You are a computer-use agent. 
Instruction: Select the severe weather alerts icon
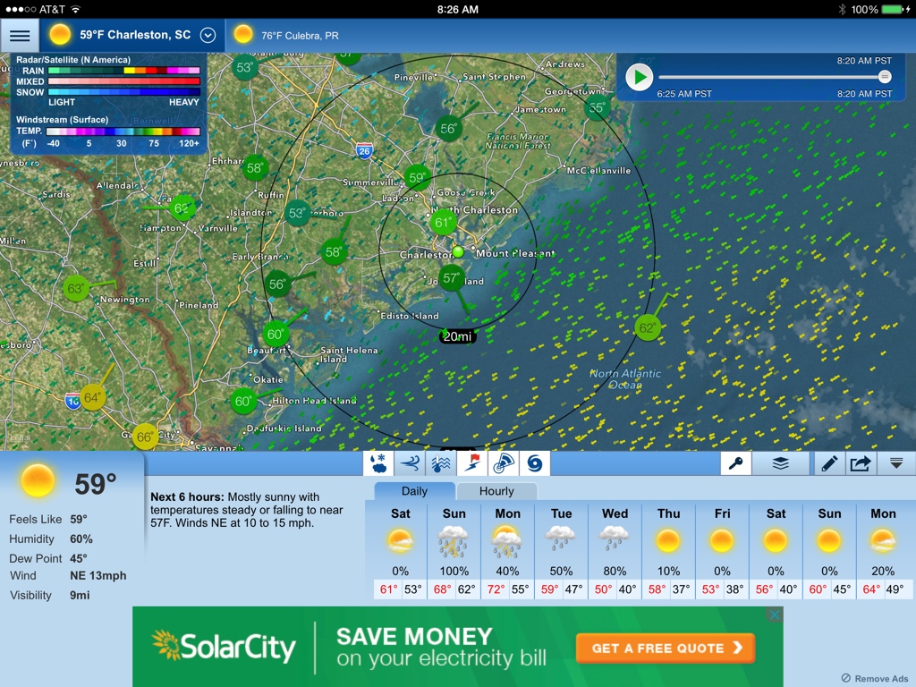coord(472,463)
